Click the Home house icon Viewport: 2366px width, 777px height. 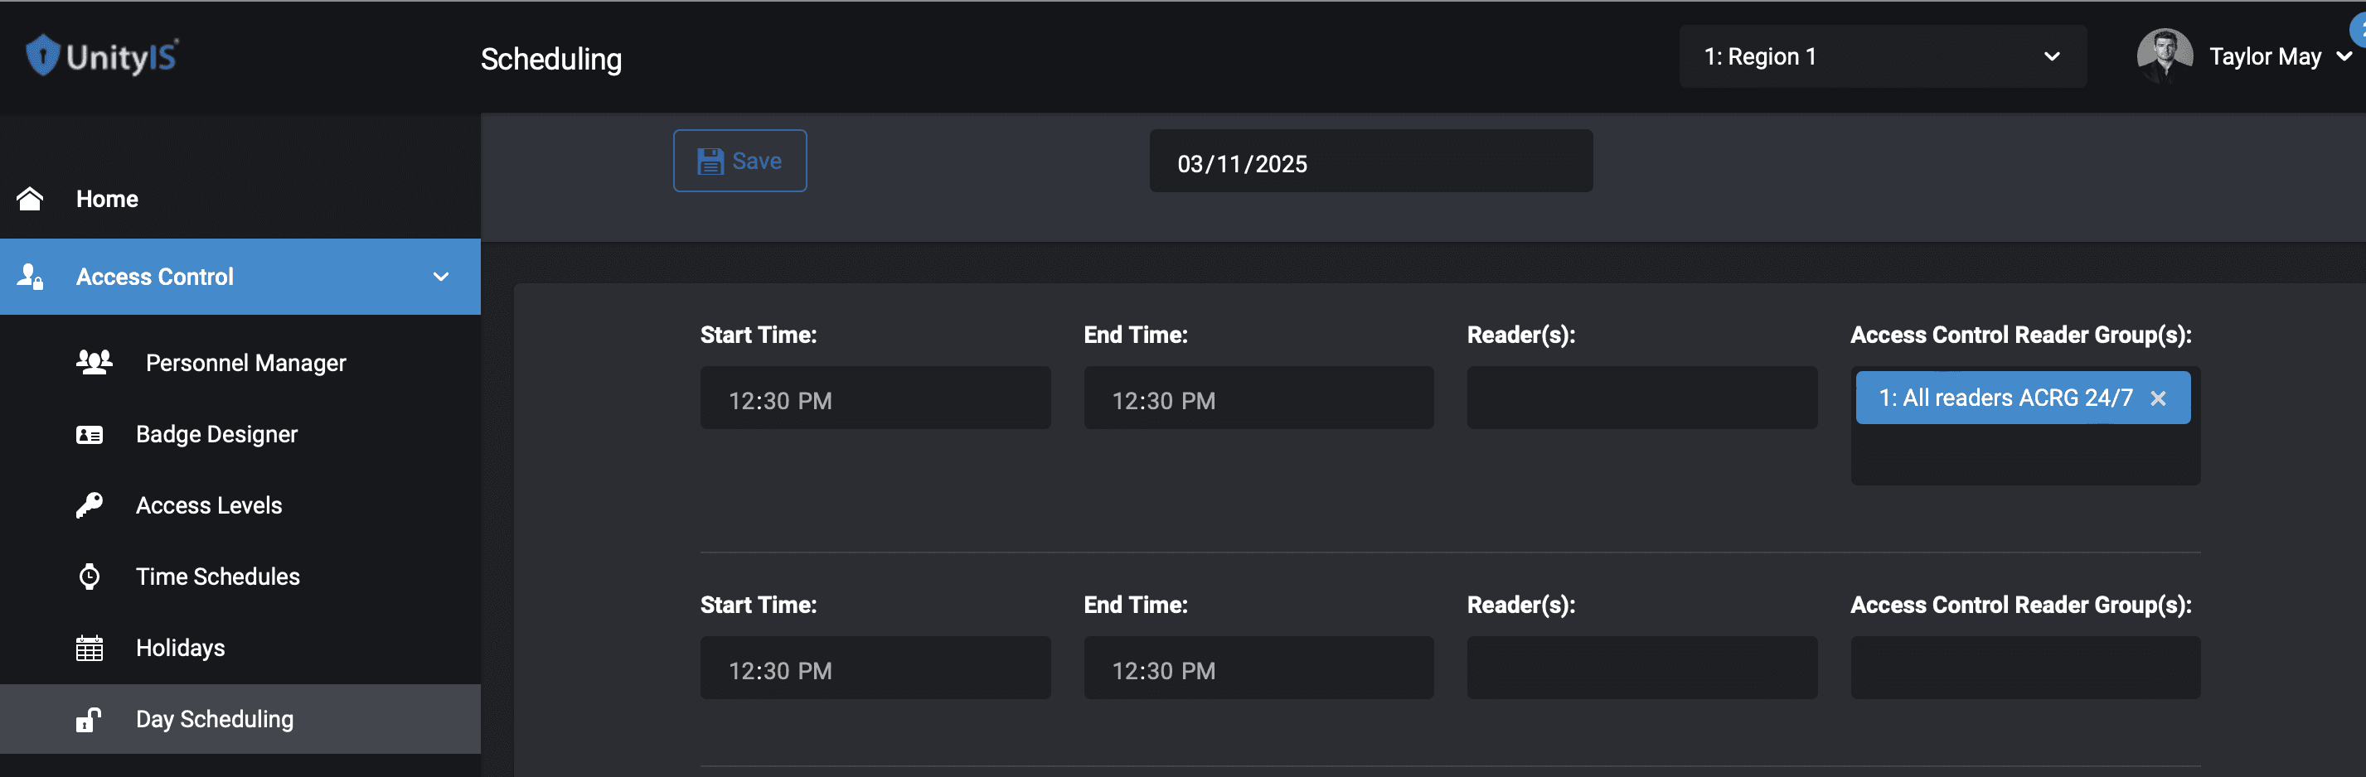pyautogui.click(x=29, y=199)
